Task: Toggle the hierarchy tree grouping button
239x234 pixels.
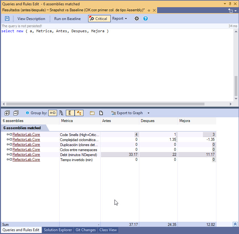Action: [61, 113]
